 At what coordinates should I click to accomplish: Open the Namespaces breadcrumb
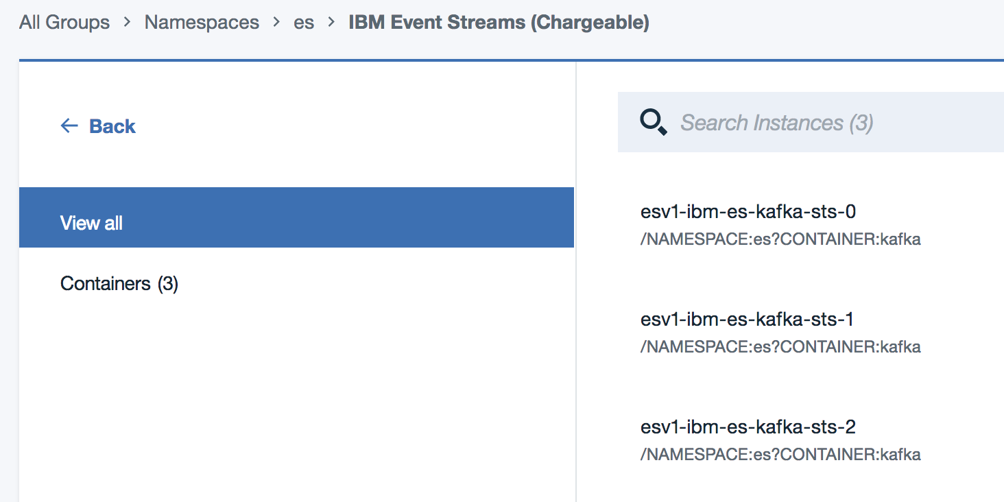click(x=202, y=22)
